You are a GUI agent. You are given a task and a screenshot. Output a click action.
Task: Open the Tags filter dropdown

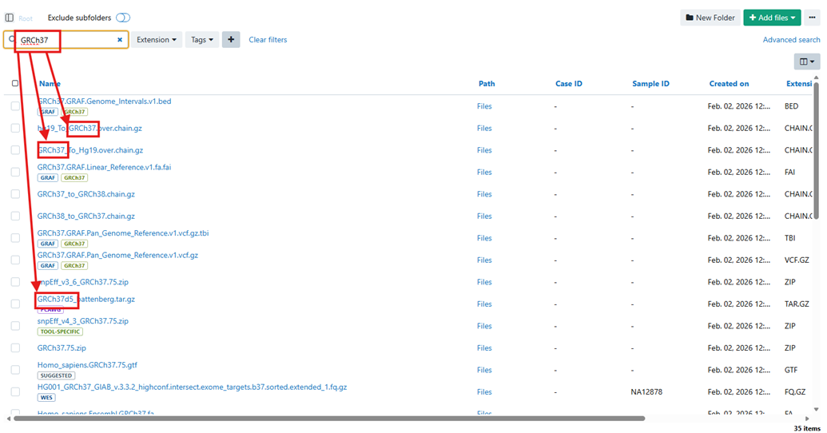coord(202,40)
